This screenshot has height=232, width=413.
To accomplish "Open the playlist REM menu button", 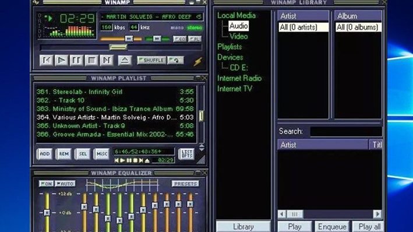I will click(63, 154).
